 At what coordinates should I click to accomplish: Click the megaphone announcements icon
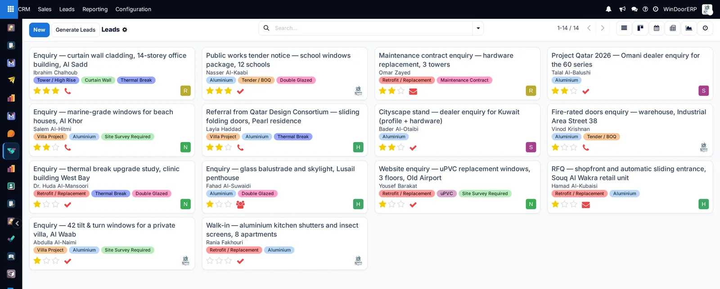pyautogui.click(x=622, y=9)
